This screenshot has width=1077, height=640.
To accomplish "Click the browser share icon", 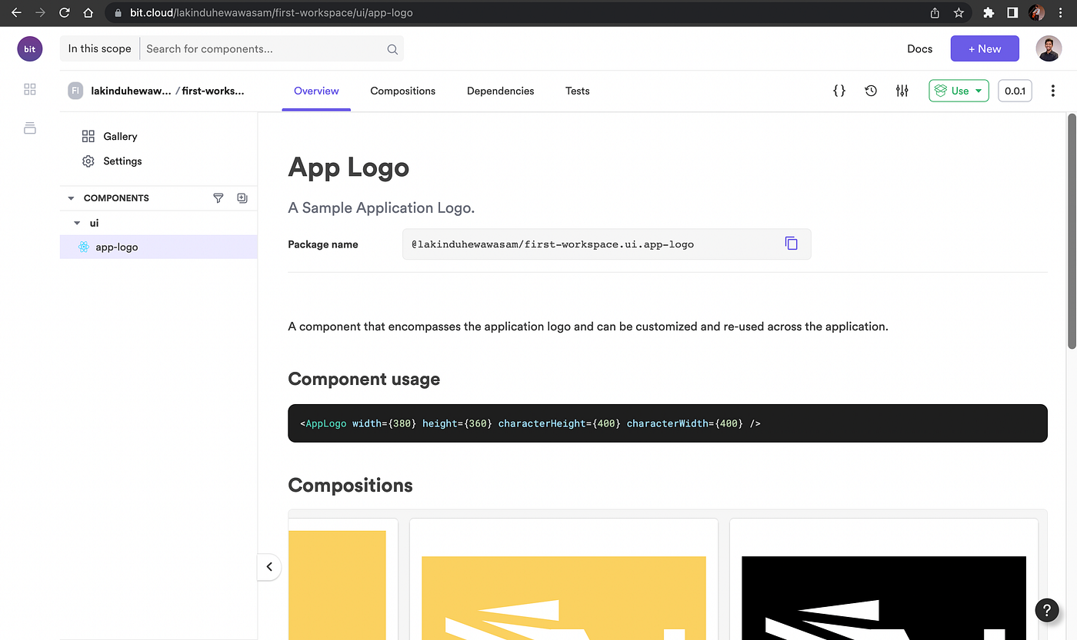I will point(935,12).
